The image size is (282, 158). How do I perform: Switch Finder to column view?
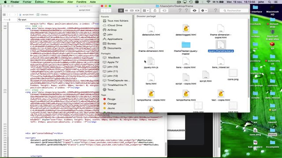(132, 11)
